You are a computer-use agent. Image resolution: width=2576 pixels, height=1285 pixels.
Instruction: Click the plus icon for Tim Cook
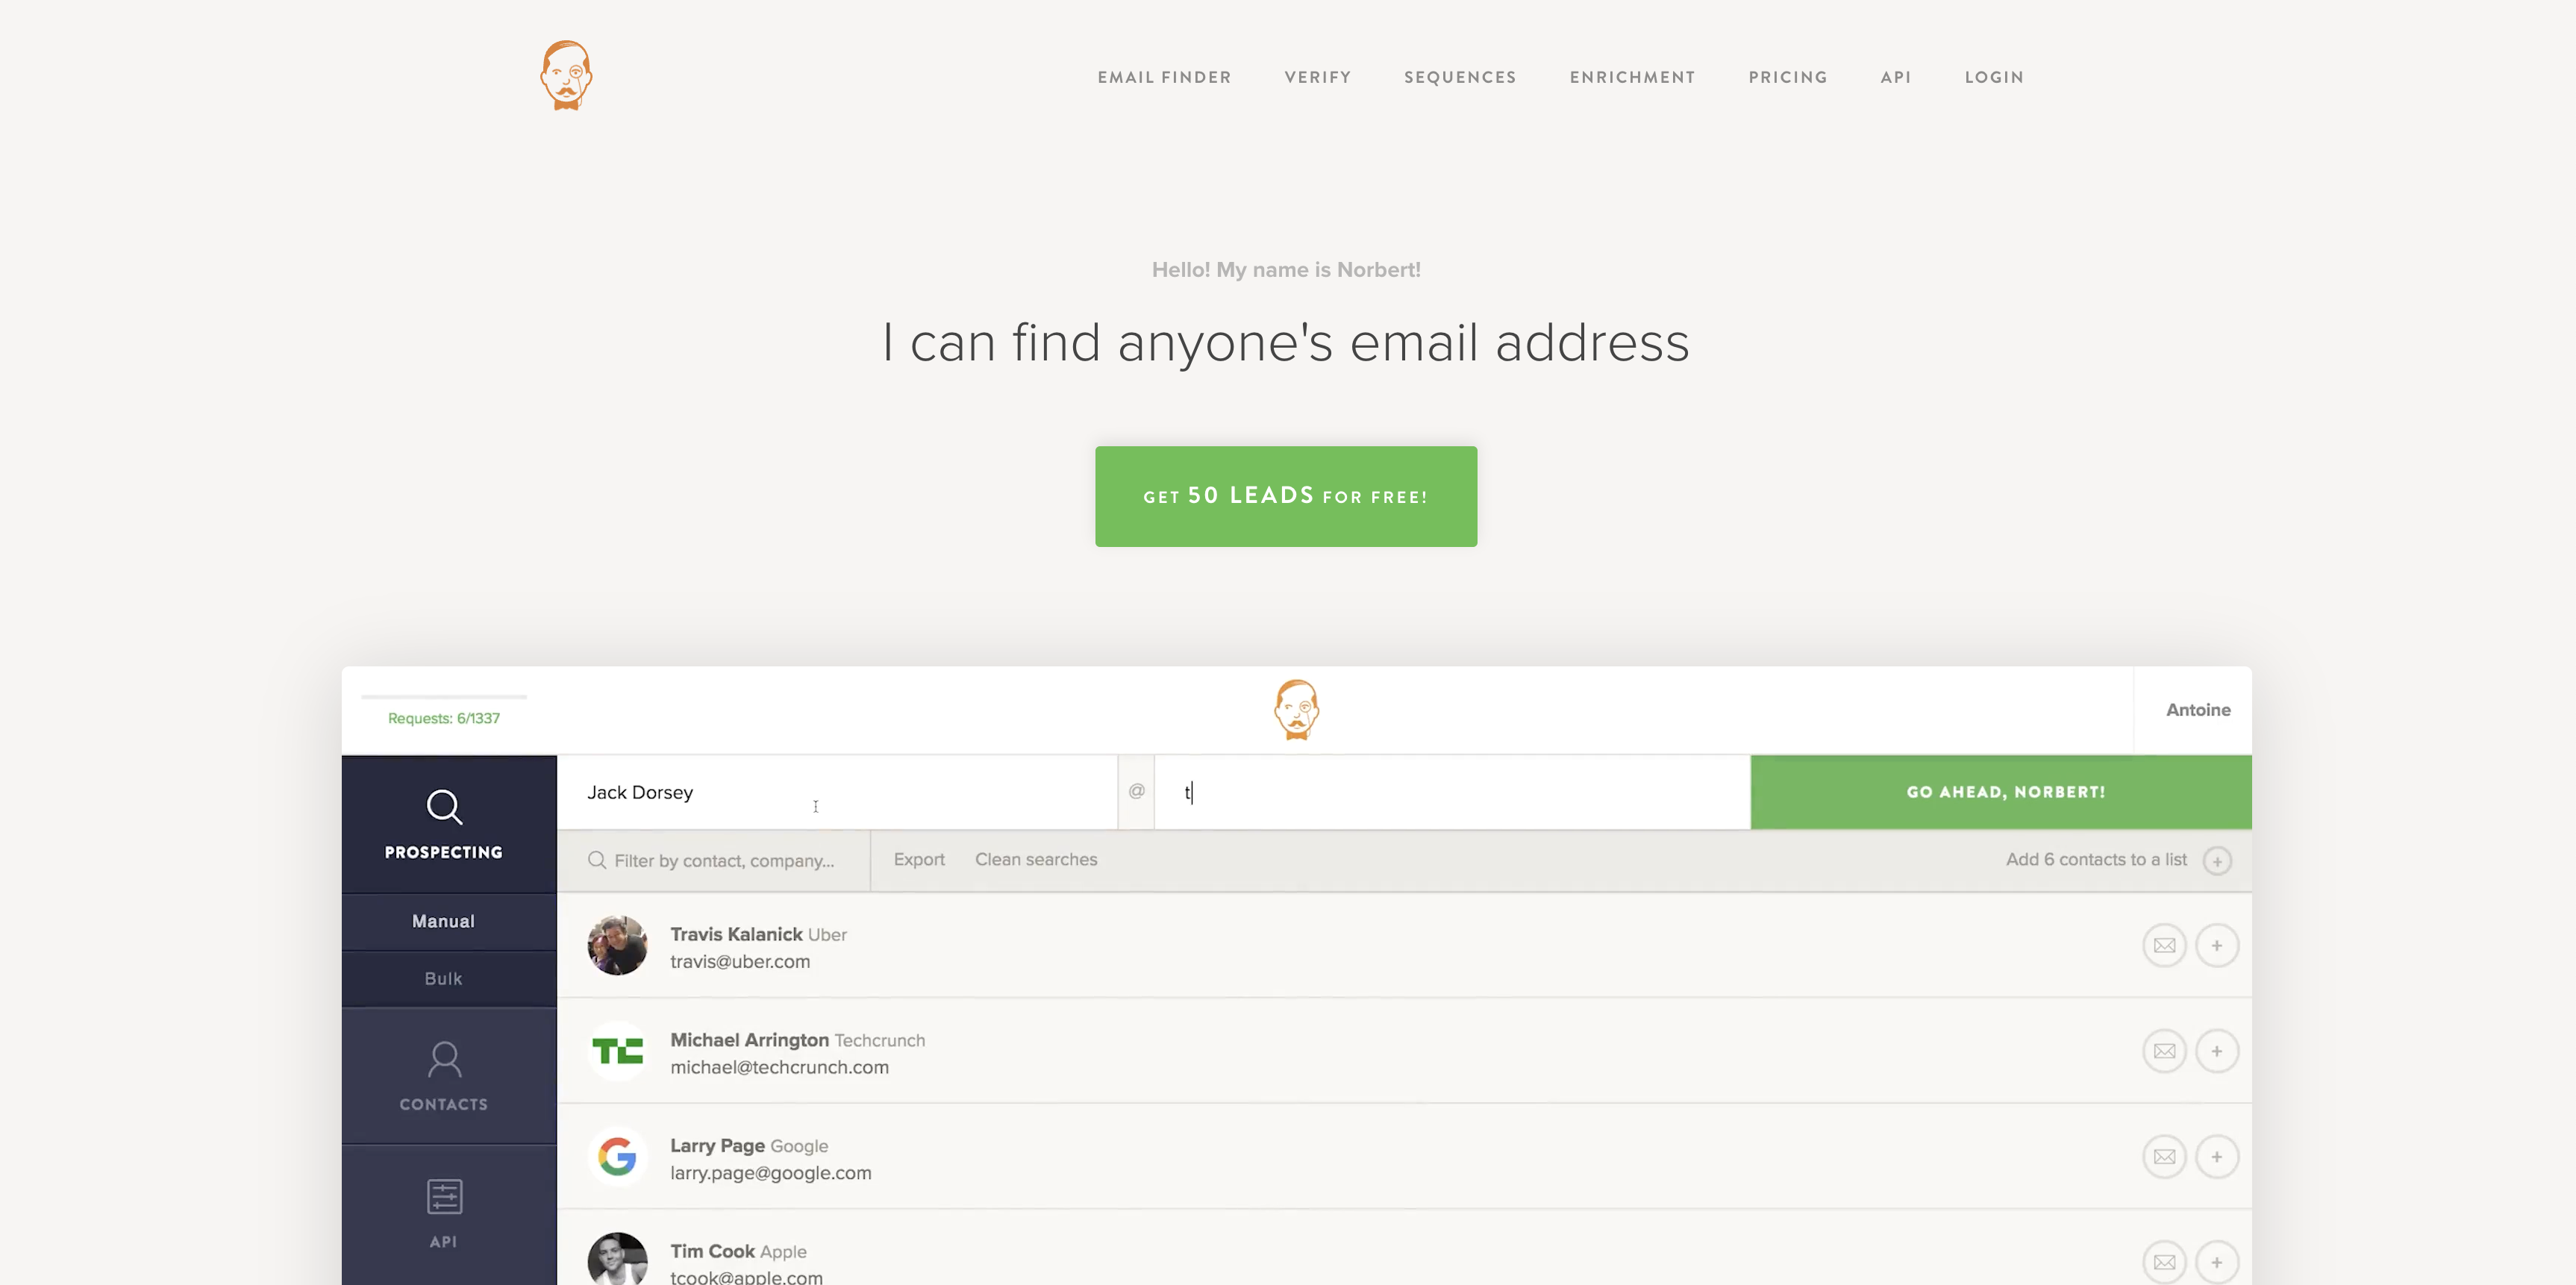(x=2216, y=1262)
